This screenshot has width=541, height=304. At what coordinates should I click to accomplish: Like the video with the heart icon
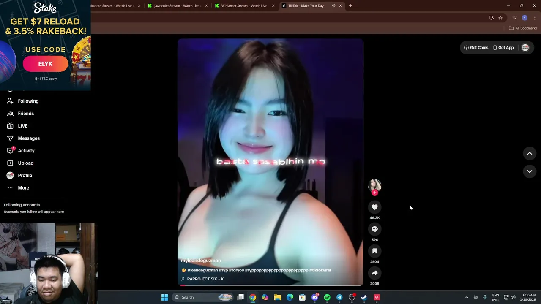click(x=374, y=207)
